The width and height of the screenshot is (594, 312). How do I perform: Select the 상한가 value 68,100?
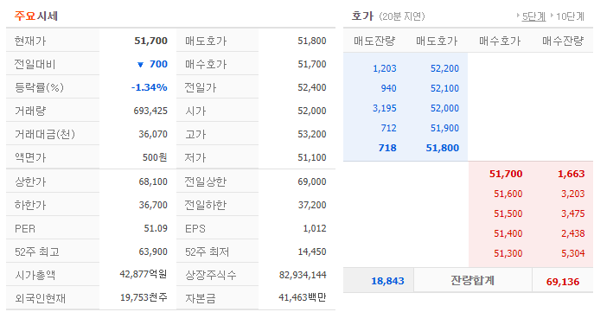[x=153, y=181]
